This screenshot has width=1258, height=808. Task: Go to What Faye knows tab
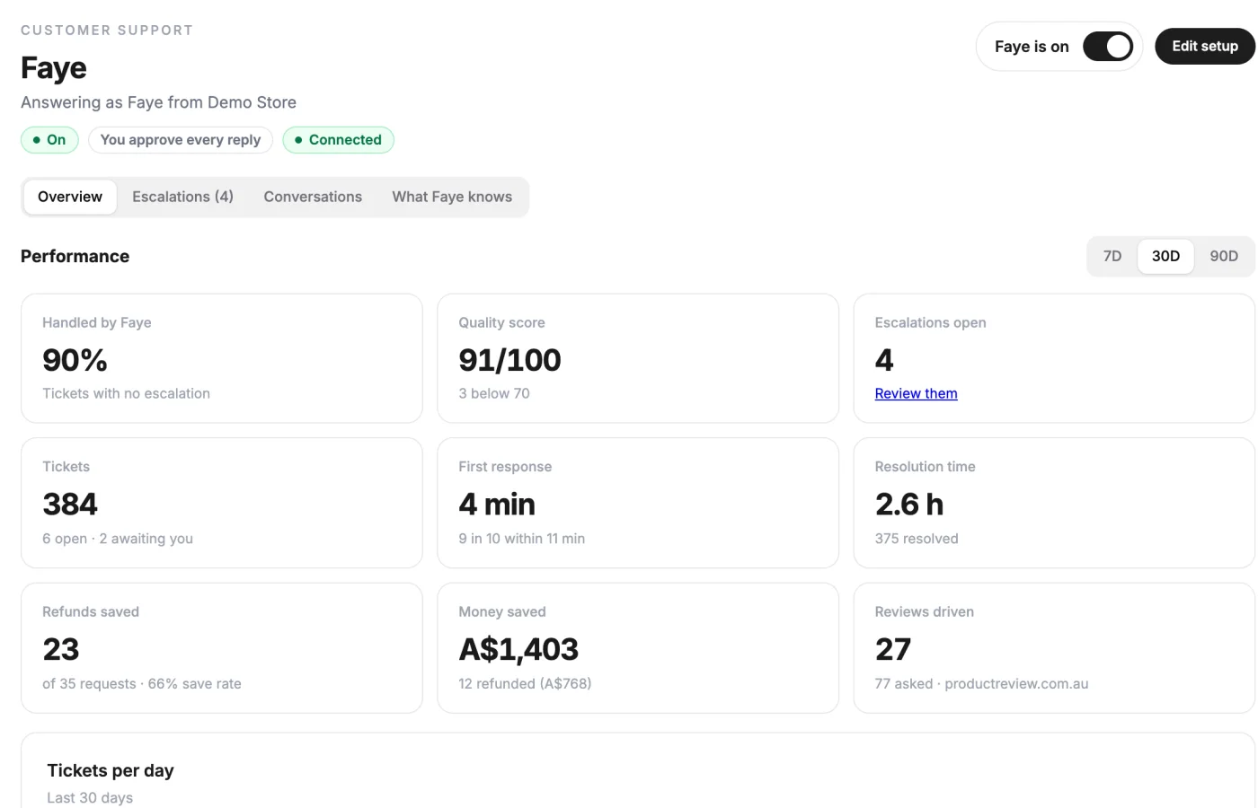coord(452,197)
